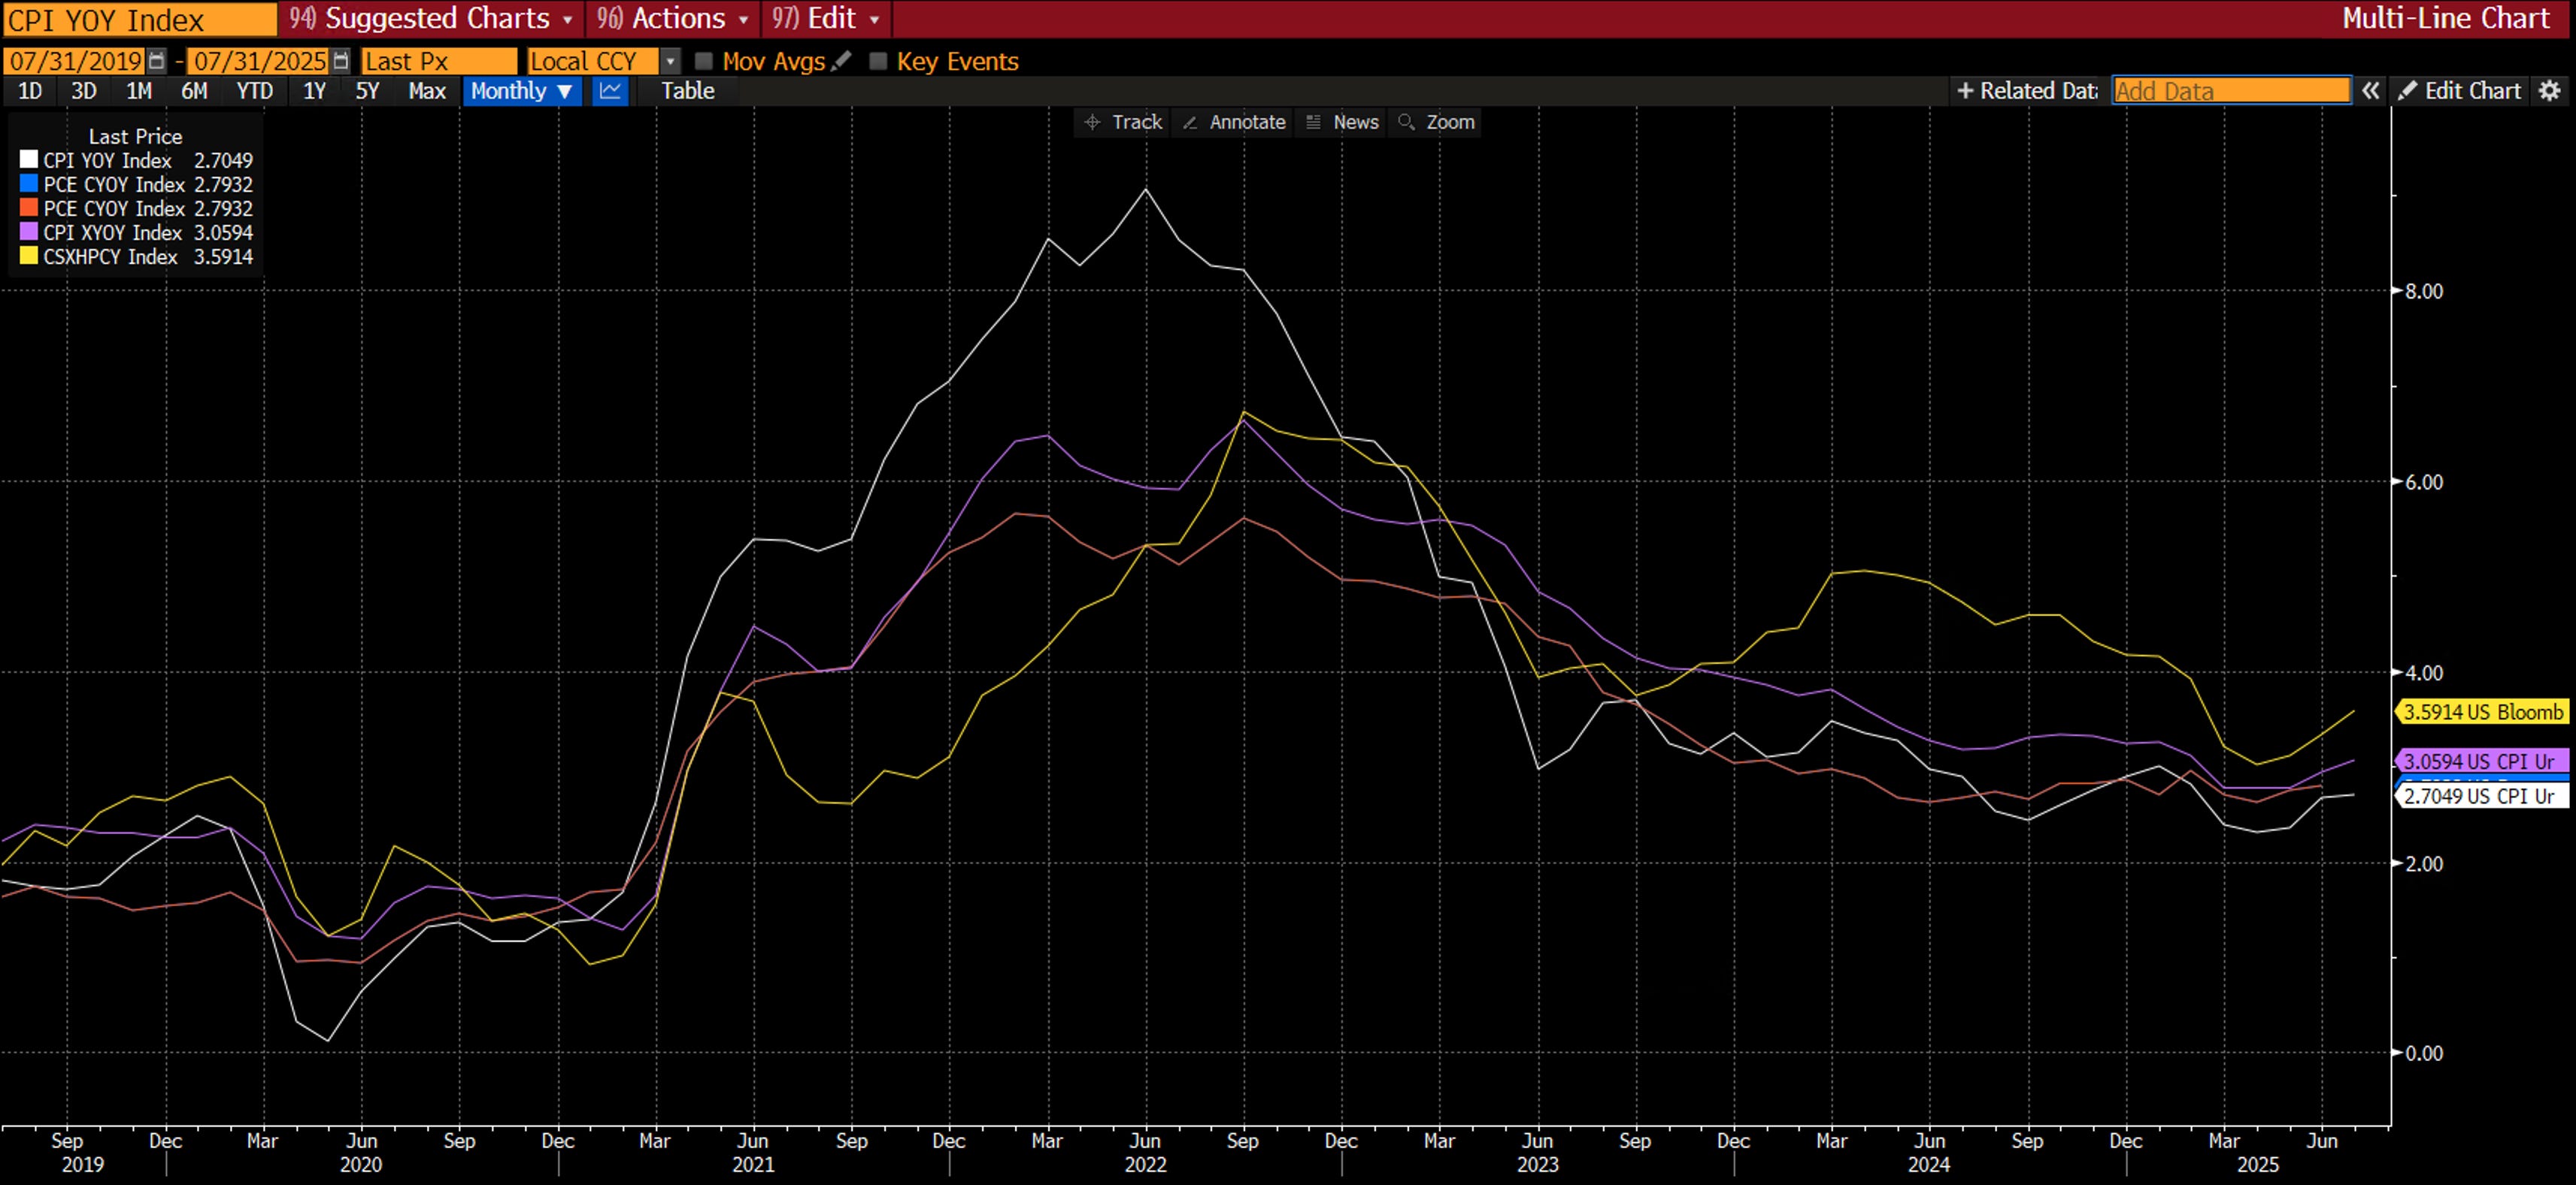Viewport: 2576px width, 1185px height.
Task: Open the News overlay tool
Action: tap(1342, 122)
